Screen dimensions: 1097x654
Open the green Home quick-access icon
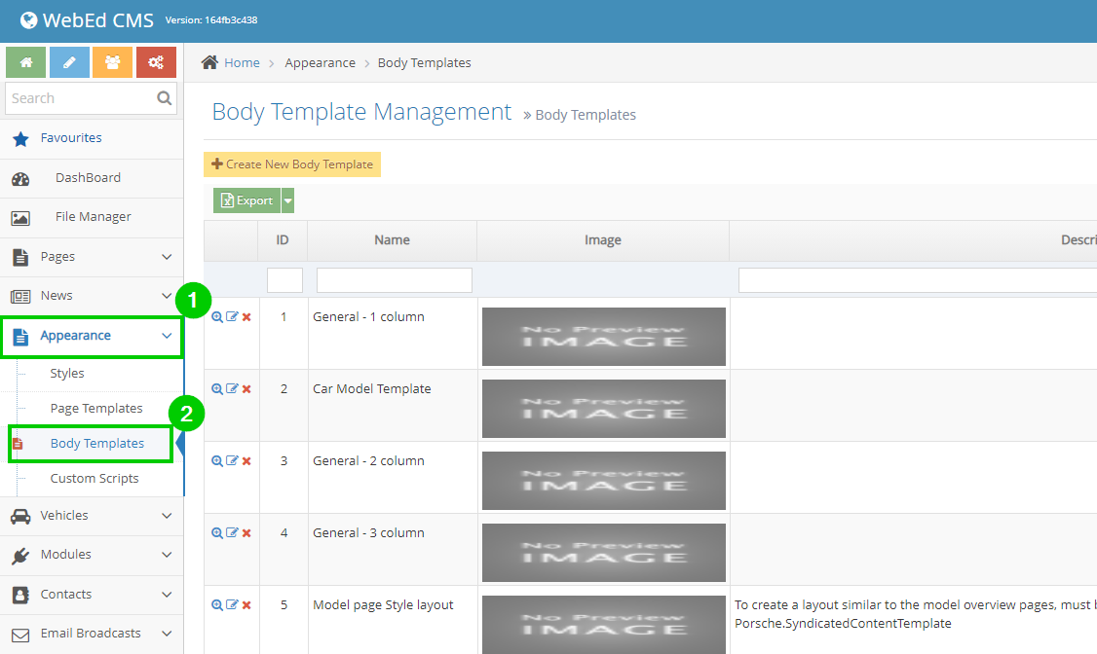[24, 61]
